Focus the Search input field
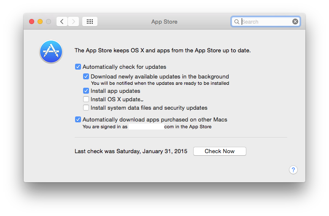The height and width of the screenshot is (216, 329). [265, 22]
